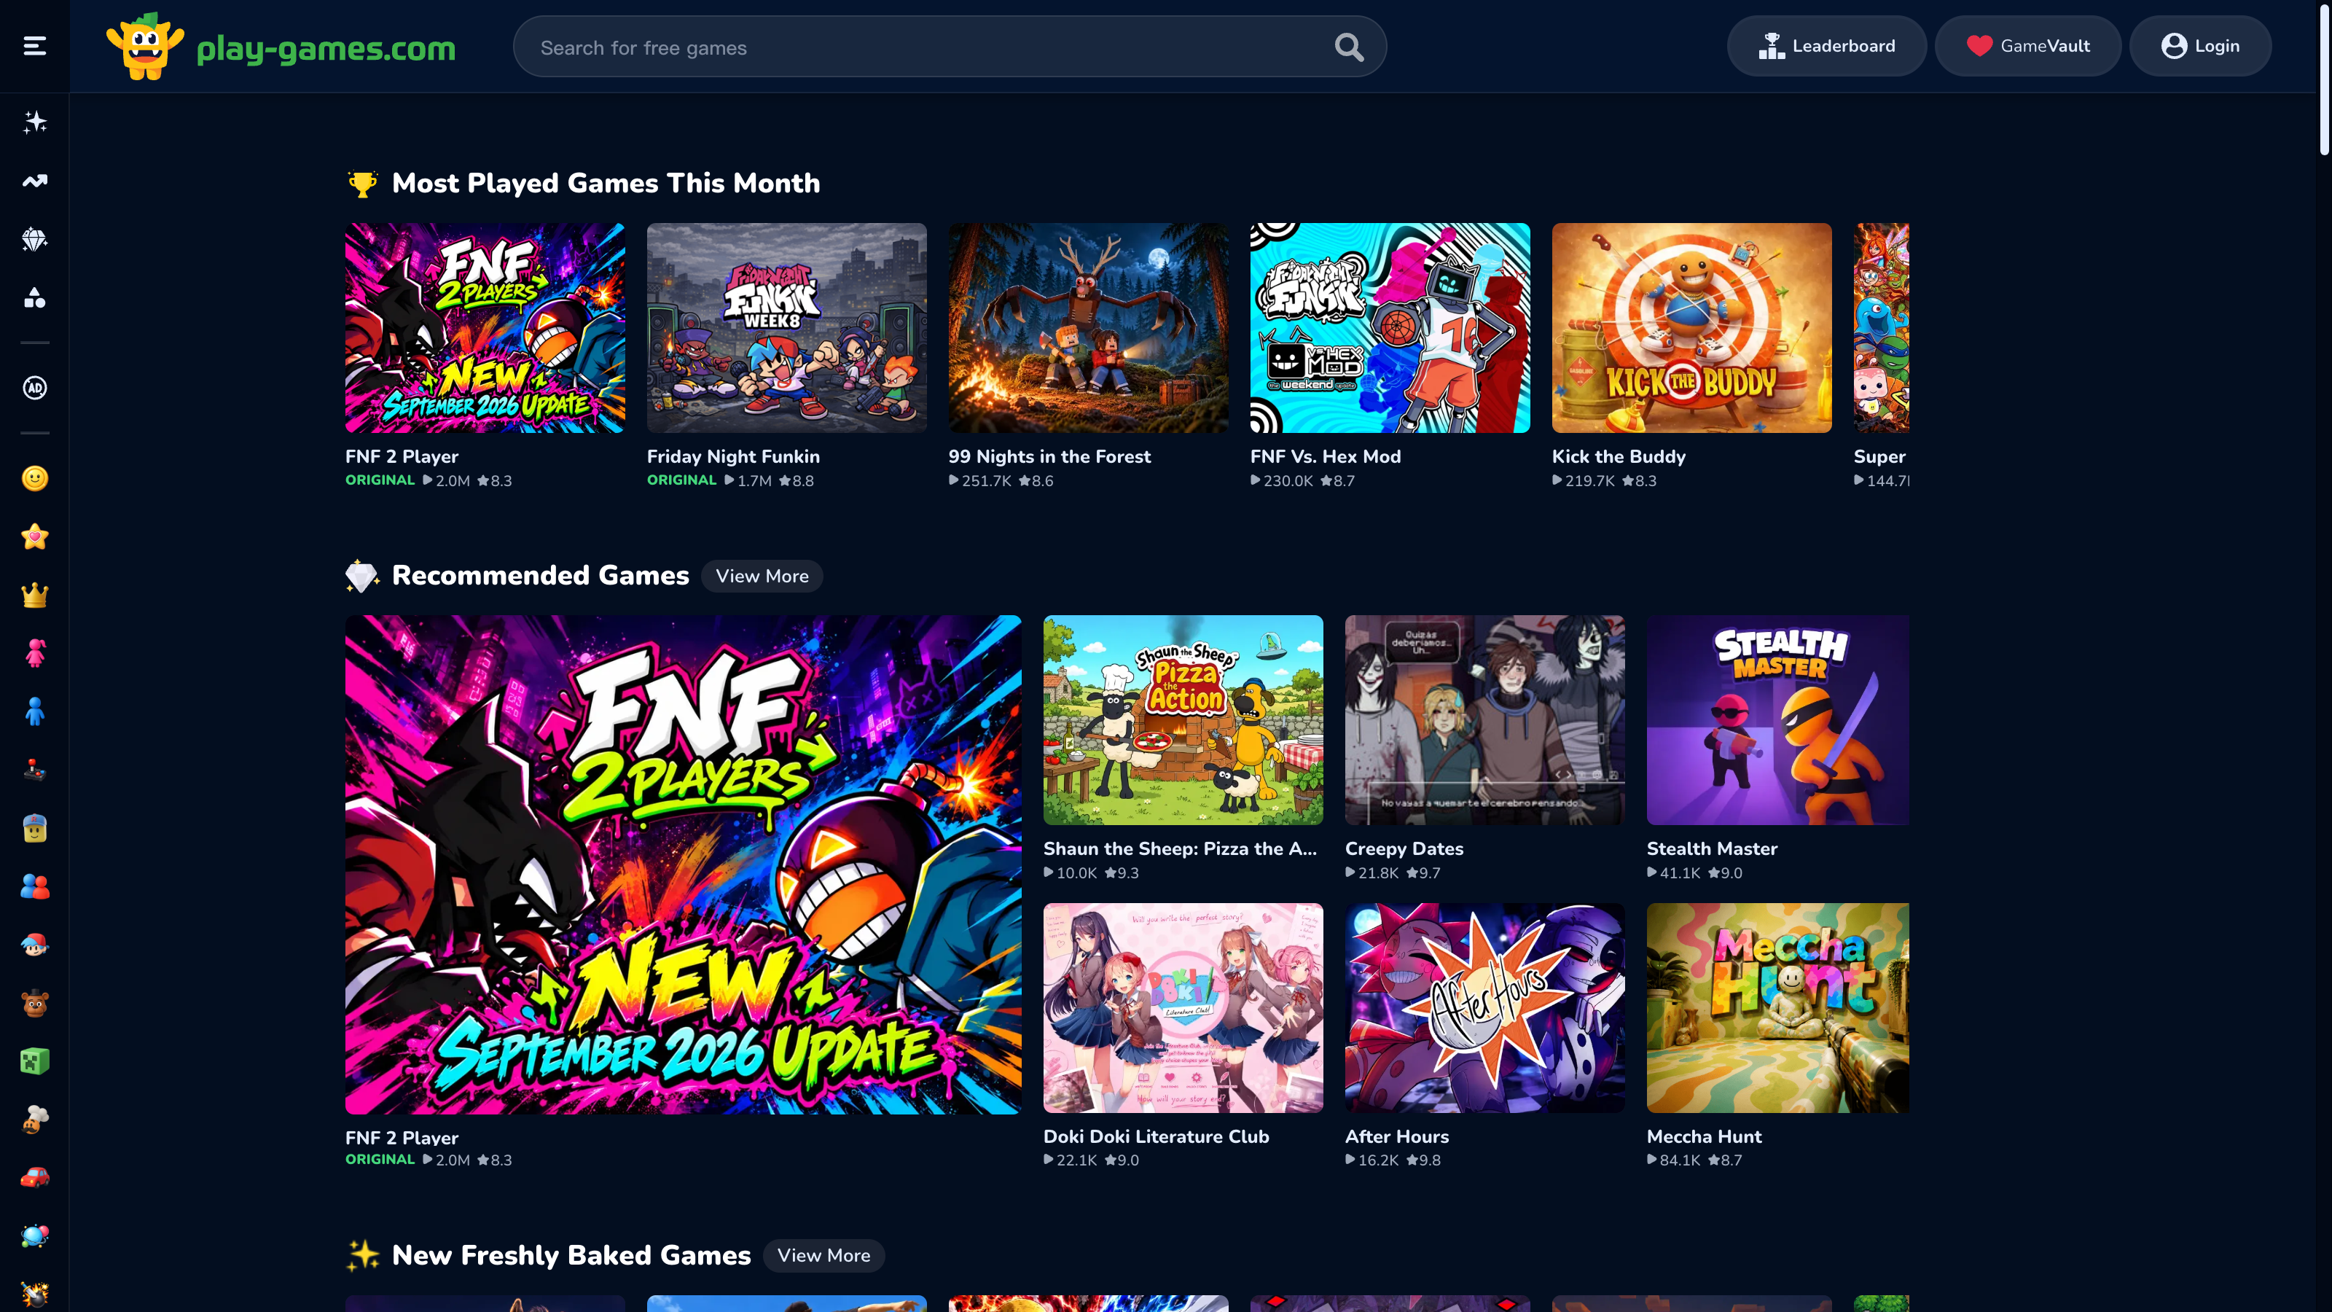The height and width of the screenshot is (1312, 2332).
Task: Open the Meccha Hunt thumbnail
Action: click(1778, 1008)
